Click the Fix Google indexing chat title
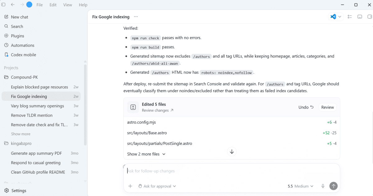Image resolution: width=373 pixels, height=196 pixels. 111,17
